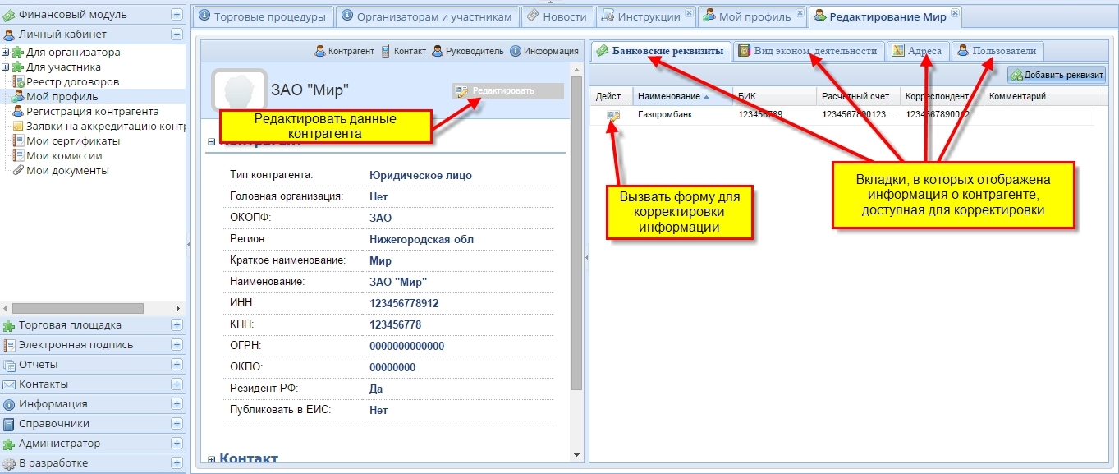Click the edit icon in Газпромбанк row

click(612, 115)
